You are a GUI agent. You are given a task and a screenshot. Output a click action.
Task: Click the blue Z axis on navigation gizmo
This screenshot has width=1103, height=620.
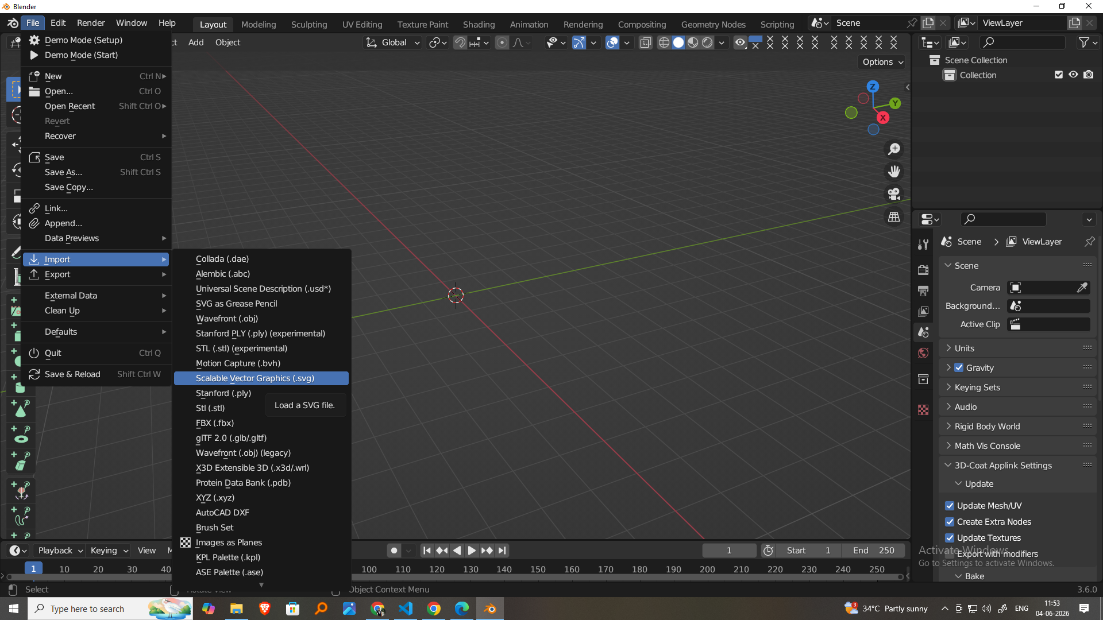873,87
